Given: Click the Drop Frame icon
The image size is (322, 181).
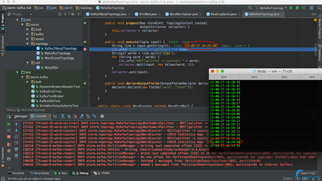Looking at the screenshot, I should coord(88,116).
